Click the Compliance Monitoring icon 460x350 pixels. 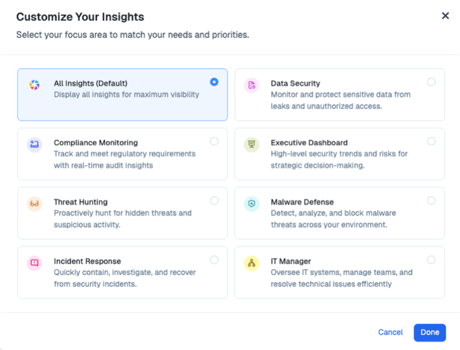[35, 145]
